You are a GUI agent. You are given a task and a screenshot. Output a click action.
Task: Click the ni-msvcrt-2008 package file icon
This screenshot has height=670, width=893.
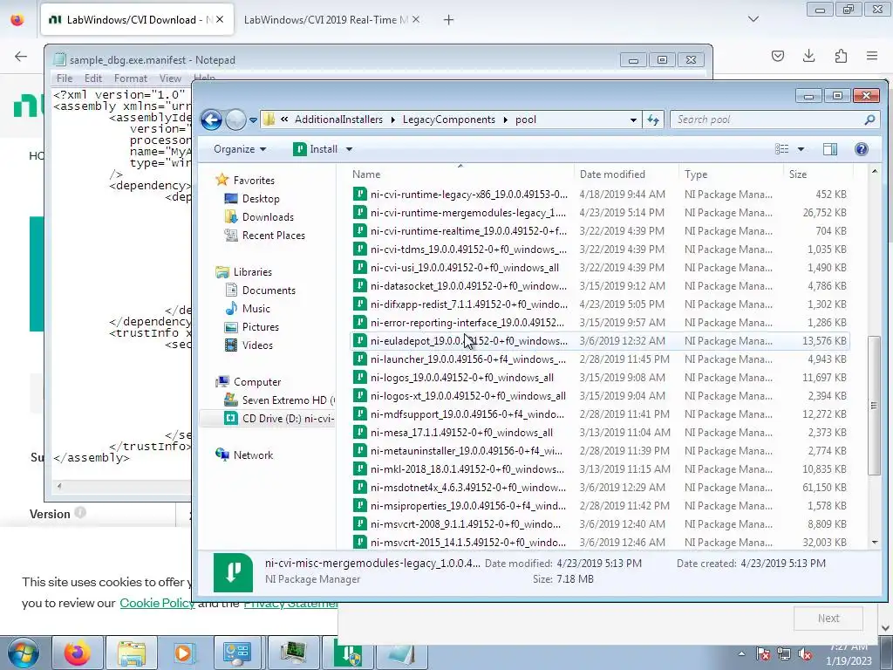(360, 524)
